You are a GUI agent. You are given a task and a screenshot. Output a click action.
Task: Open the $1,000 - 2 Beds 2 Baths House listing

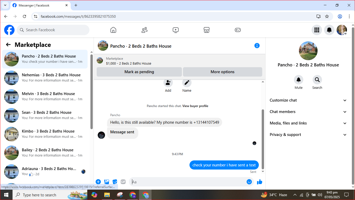129,63
